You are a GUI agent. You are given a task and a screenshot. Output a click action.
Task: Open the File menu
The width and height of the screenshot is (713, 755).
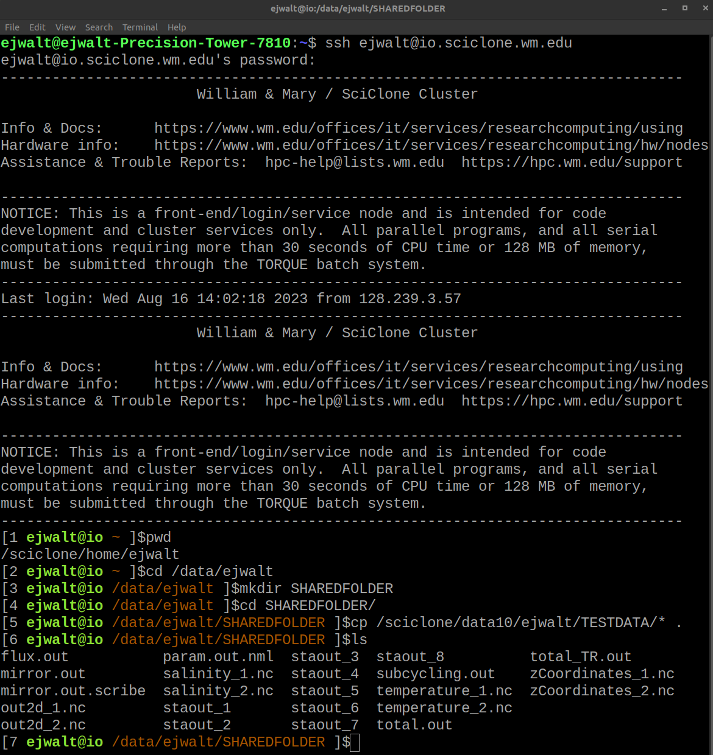click(12, 27)
